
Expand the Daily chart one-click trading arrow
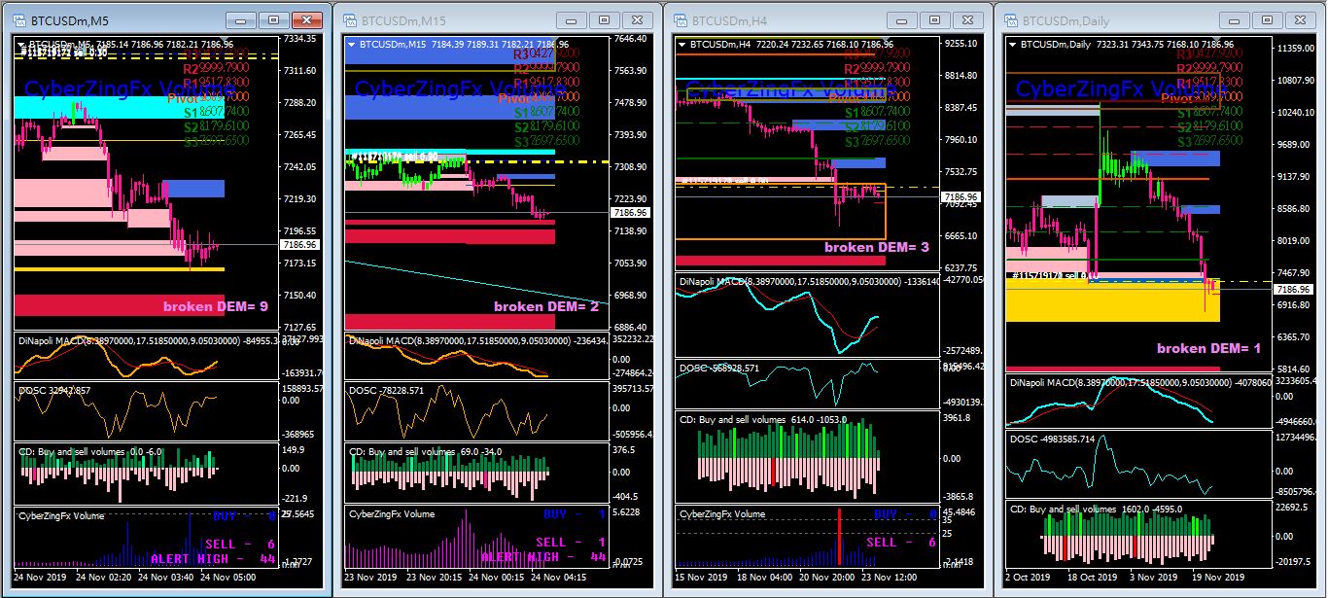pyautogui.click(x=1012, y=44)
